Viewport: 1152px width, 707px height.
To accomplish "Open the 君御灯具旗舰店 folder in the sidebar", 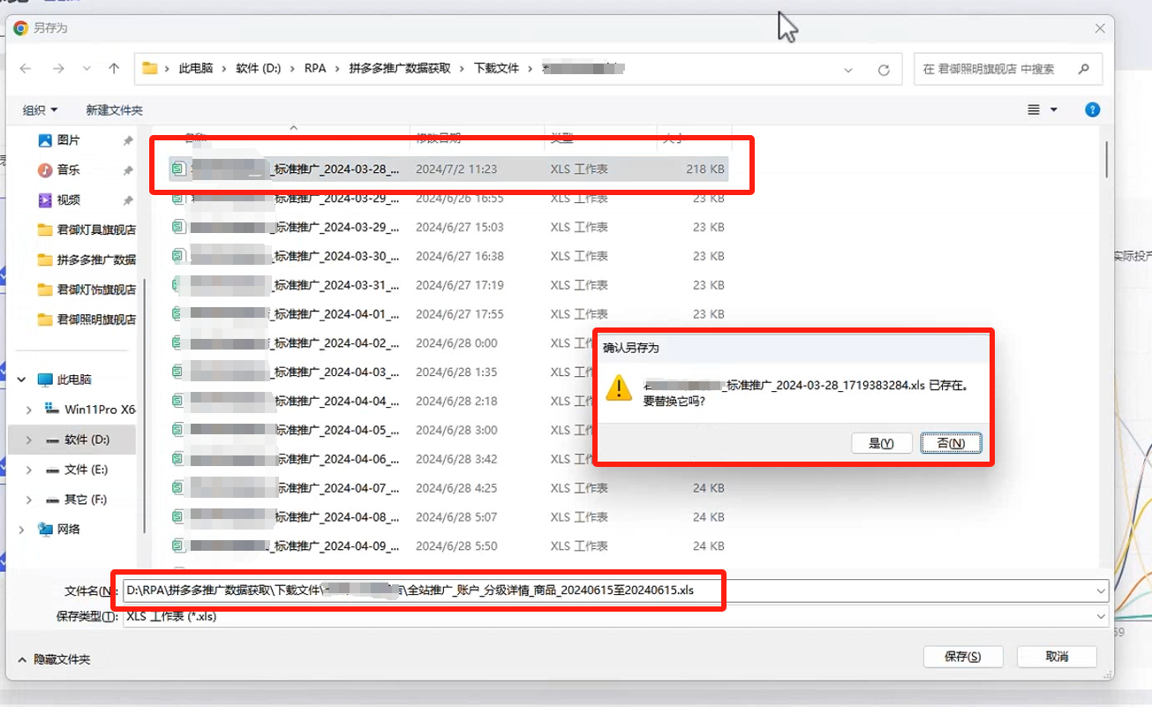I will pyautogui.click(x=87, y=229).
